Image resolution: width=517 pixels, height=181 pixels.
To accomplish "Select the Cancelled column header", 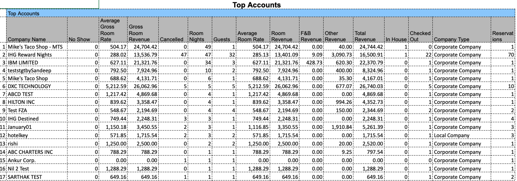I will [x=172, y=39].
